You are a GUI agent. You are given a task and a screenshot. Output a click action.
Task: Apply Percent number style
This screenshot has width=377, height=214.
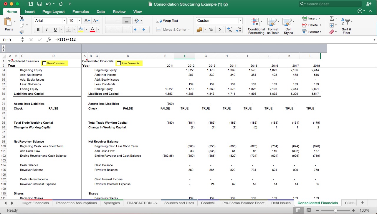click(x=211, y=30)
